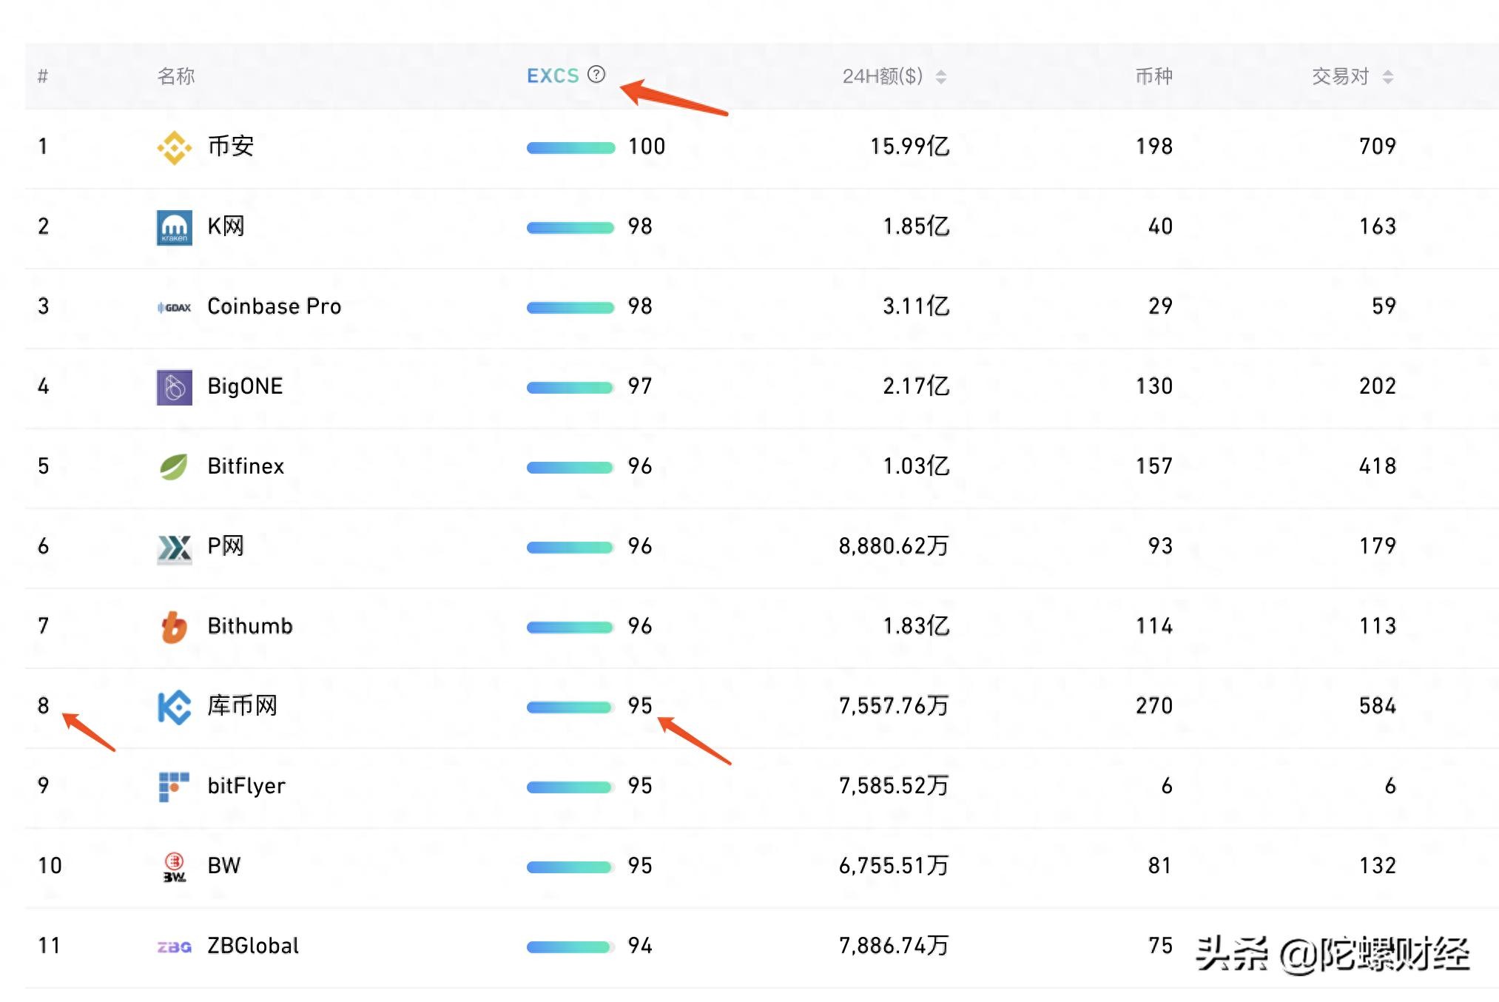
Task: Click the Bithumb orange logo icon
Action: tap(174, 627)
